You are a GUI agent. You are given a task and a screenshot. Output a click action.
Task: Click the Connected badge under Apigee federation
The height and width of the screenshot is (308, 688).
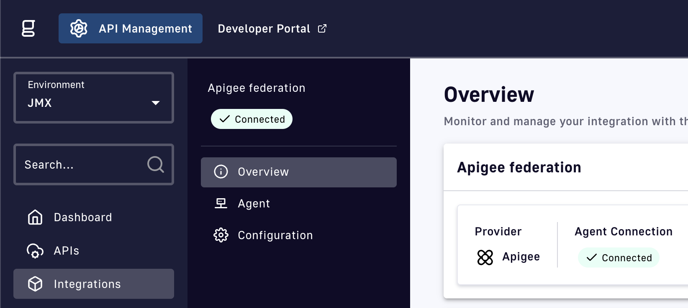[x=252, y=119]
